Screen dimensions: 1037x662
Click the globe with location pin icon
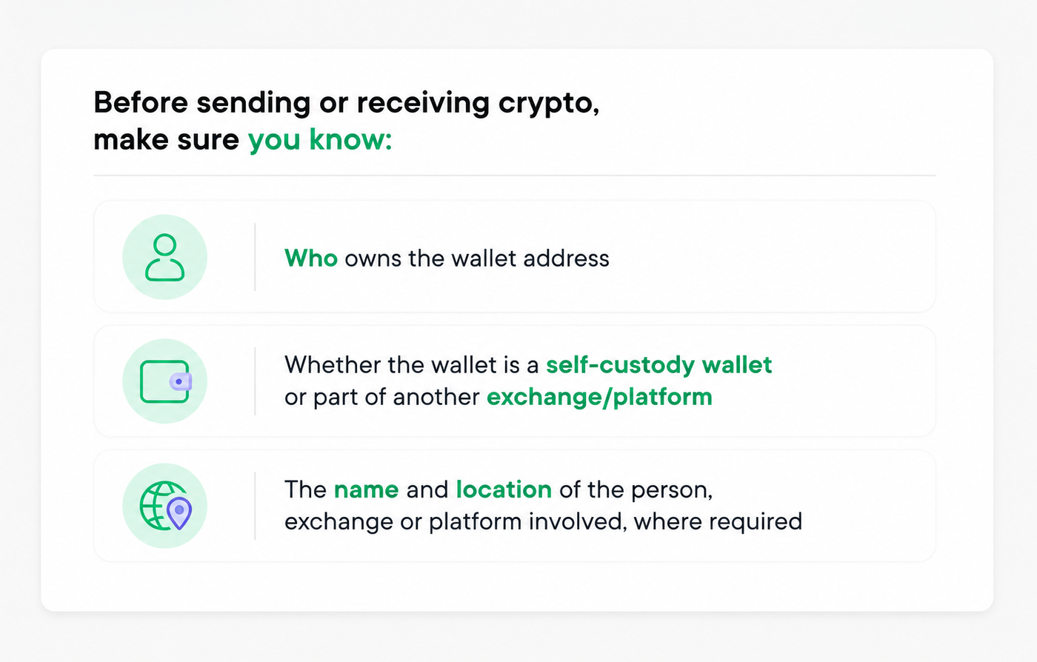[164, 506]
